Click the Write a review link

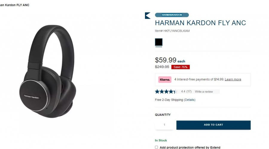pyautogui.click(x=204, y=92)
